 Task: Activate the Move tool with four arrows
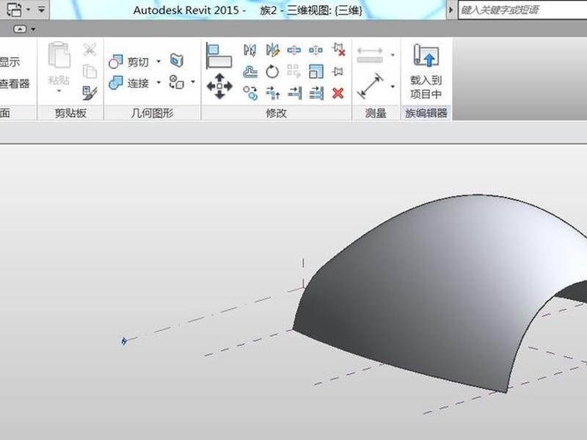(x=219, y=86)
